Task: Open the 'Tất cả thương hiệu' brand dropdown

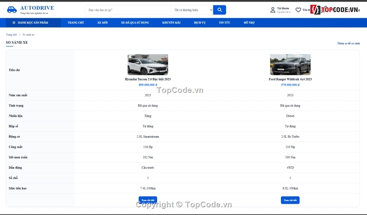Action: 192,10
